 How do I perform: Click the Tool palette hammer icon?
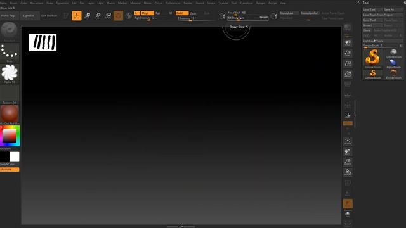coord(359,3)
